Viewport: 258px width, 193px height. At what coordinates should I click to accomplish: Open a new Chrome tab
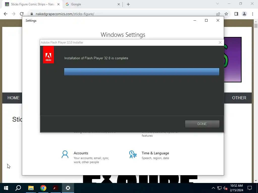128,4
